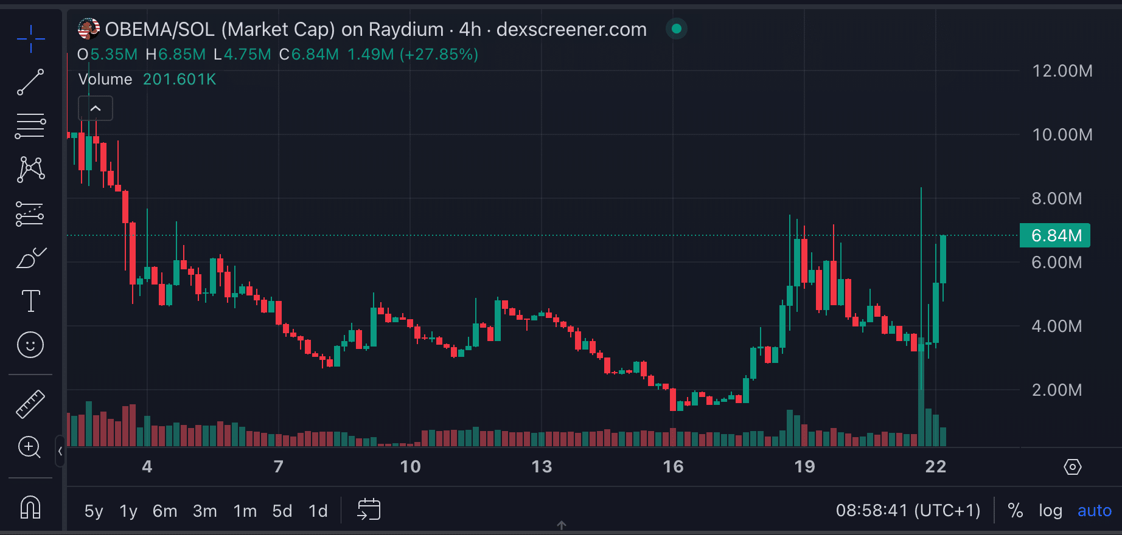Click the Volume 201.601K indicator label
Viewport: 1122px width, 535px height.
tap(147, 79)
